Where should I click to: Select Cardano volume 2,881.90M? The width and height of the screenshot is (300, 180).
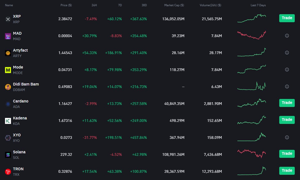213,104
